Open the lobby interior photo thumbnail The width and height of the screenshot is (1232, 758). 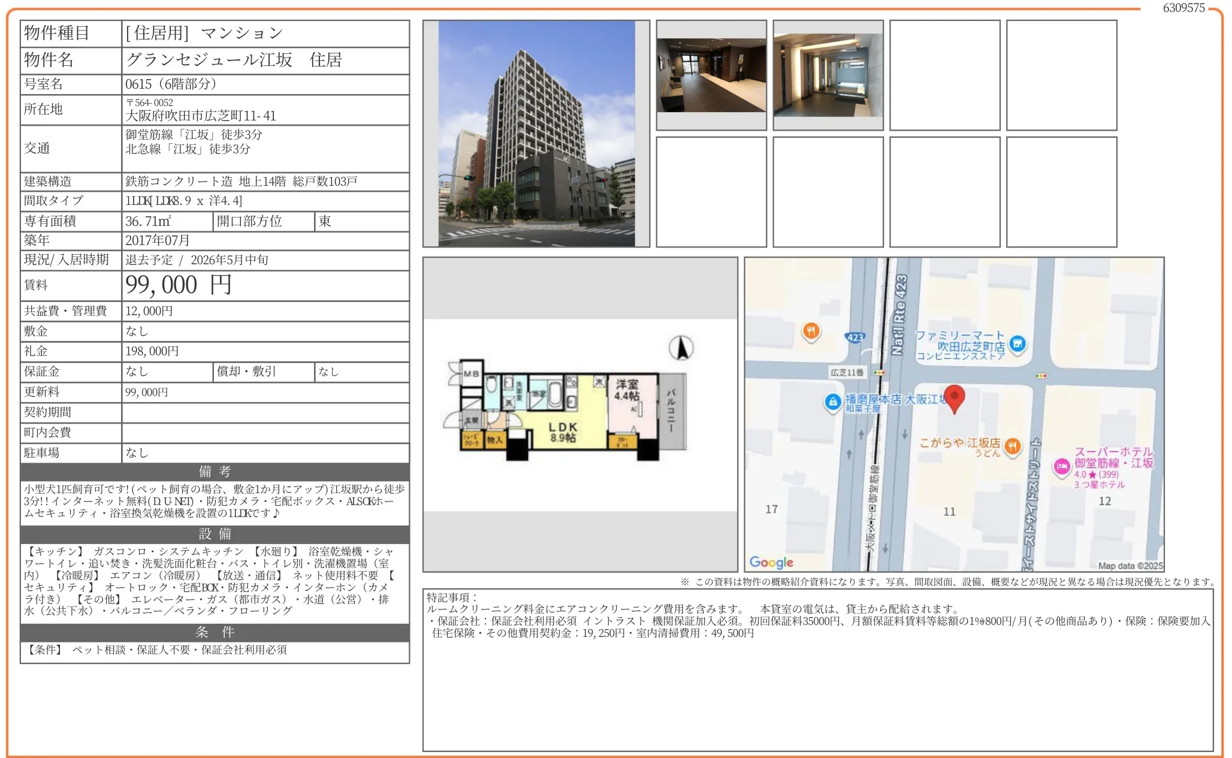pos(711,76)
